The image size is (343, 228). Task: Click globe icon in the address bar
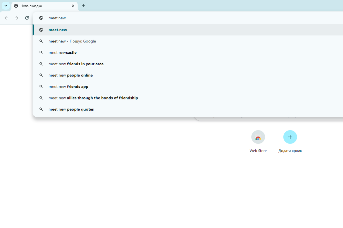[x=41, y=18]
